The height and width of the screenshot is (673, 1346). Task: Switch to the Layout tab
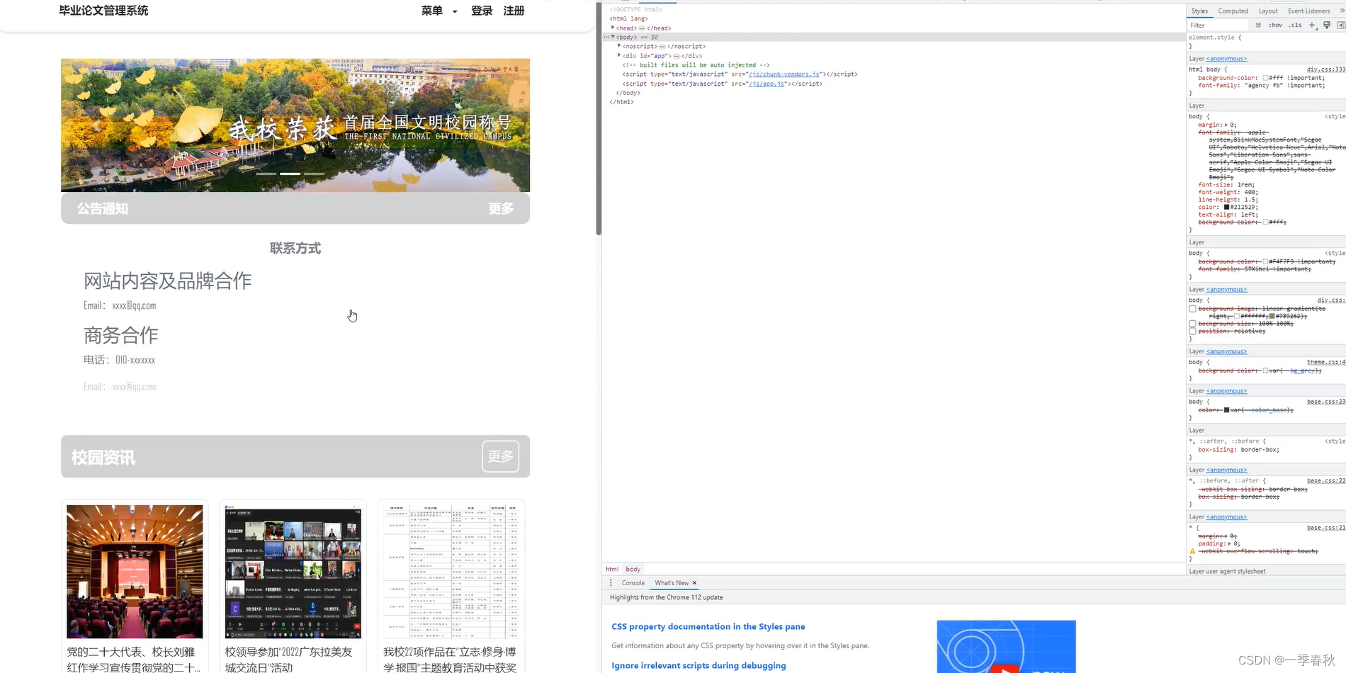(1268, 11)
